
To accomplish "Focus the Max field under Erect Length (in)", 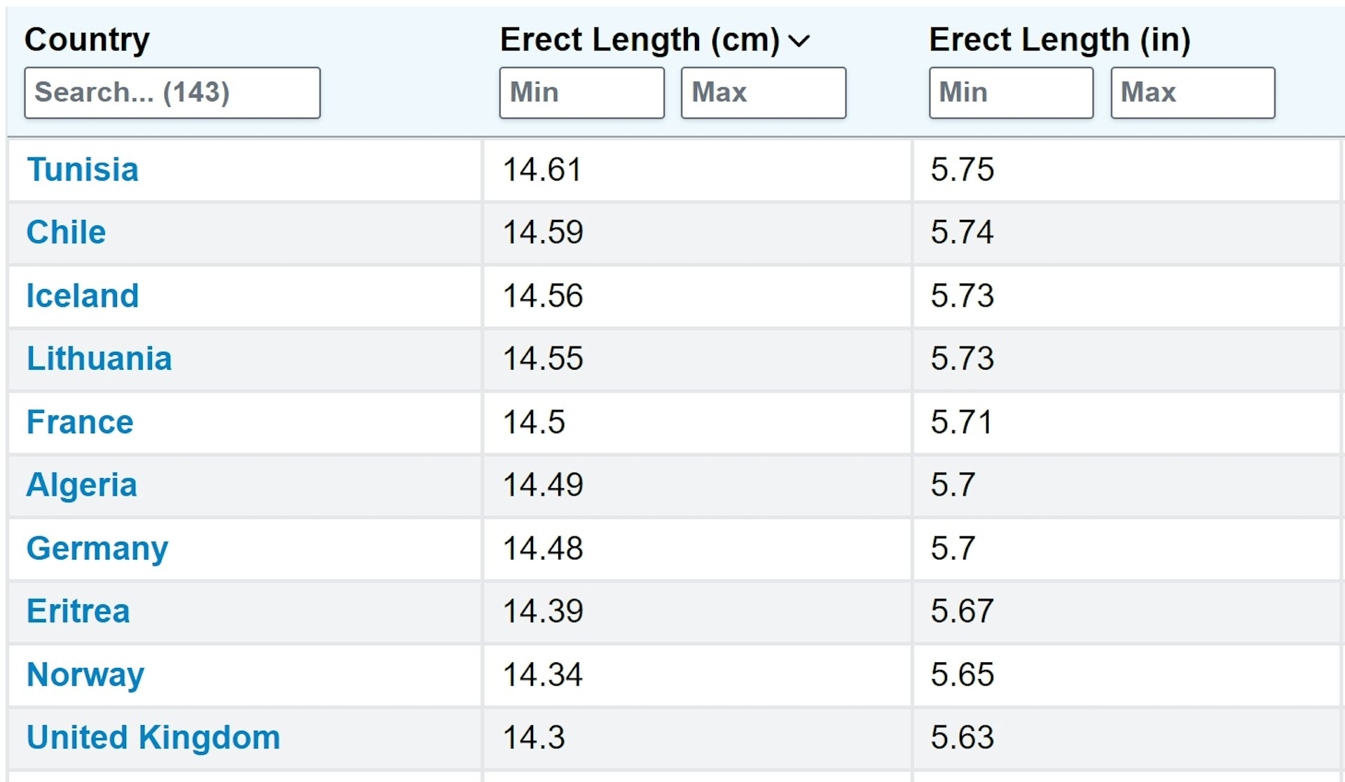I will 1193,92.
